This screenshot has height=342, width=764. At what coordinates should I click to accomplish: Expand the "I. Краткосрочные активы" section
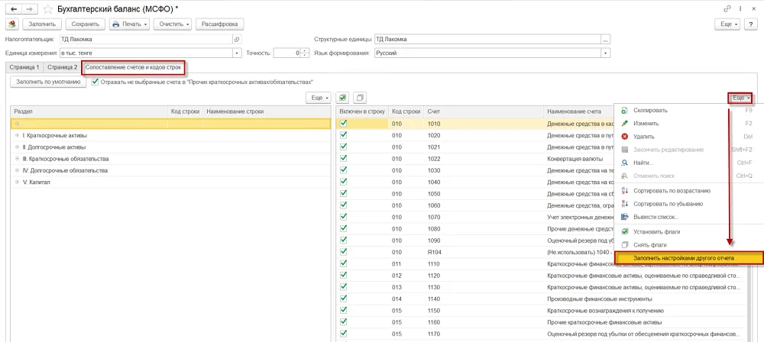click(x=18, y=135)
